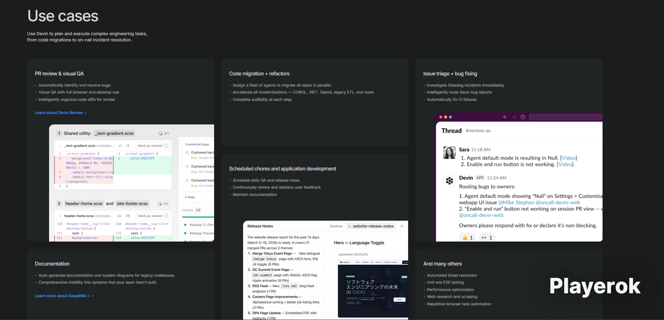Click "Scheduled chores and application development" title
The width and height of the screenshot is (664, 320).
283,169
